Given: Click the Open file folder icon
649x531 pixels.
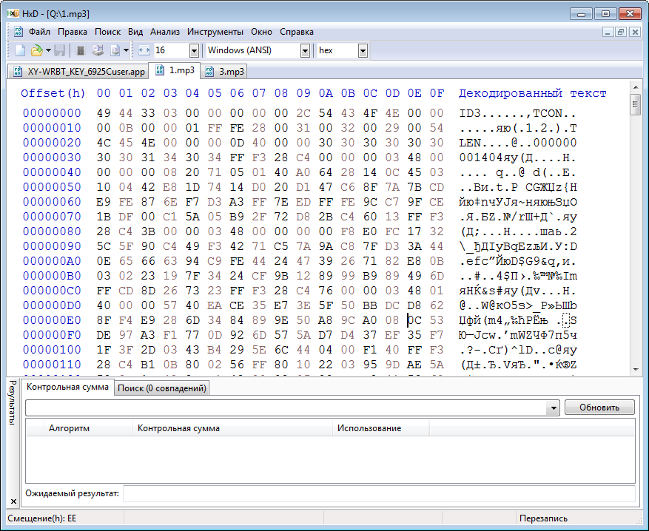Looking at the screenshot, I should click(37, 50).
